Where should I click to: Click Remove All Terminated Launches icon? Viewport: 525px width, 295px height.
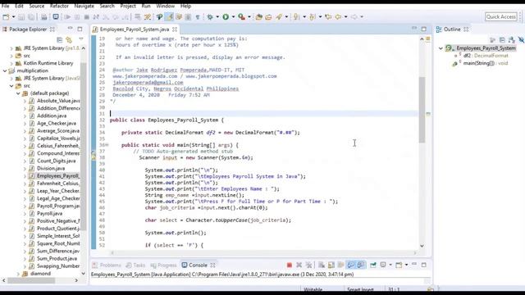(x=308, y=265)
